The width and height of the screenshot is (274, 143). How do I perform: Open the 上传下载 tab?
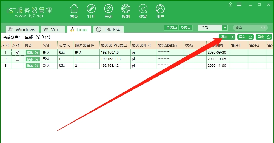pyautogui.click(x=109, y=29)
